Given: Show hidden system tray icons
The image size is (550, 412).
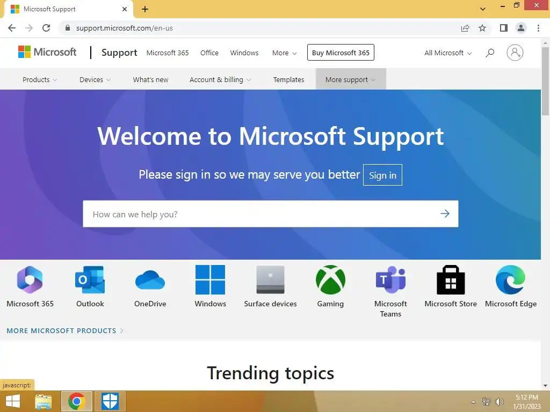Looking at the screenshot, I should pos(474,402).
